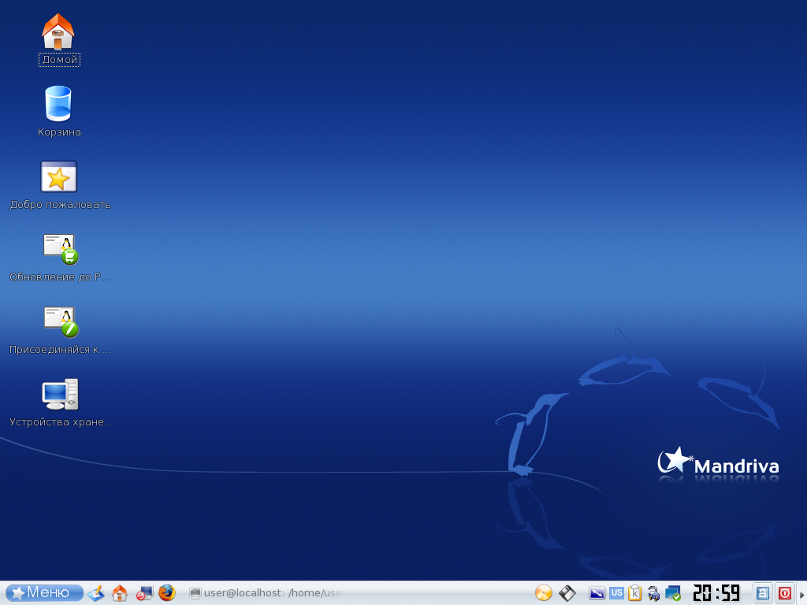Open the Меню start button
Screen dimensions: 807x605
(44, 592)
